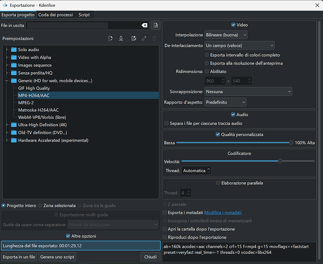Image resolution: width=323 pixels, height=264 pixels.
Task: Toggle Qualità personalizzata checkbox
Action: [x=218, y=134]
